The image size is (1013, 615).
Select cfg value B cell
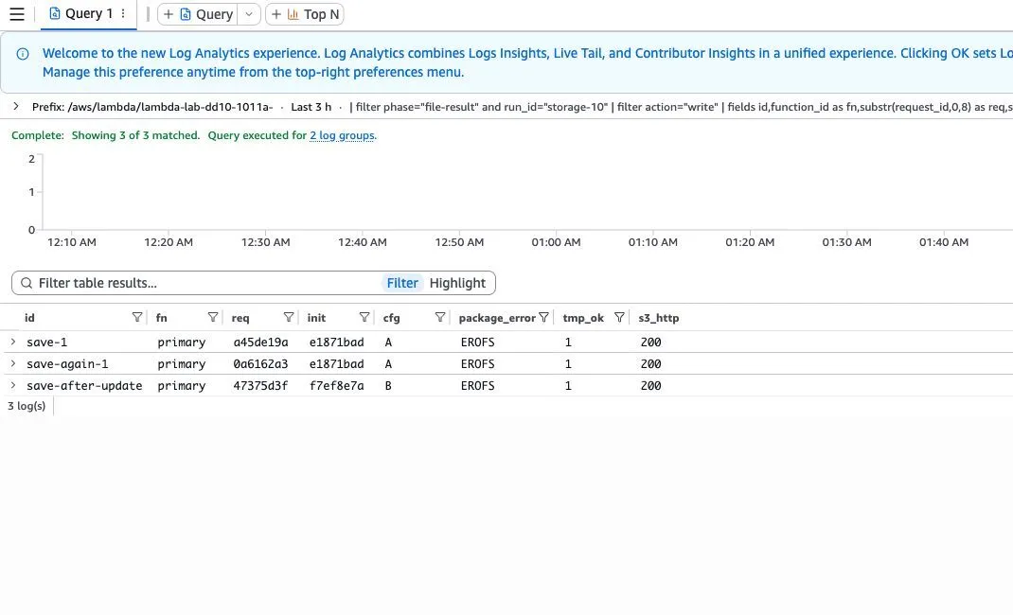pyautogui.click(x=388, y=386)
